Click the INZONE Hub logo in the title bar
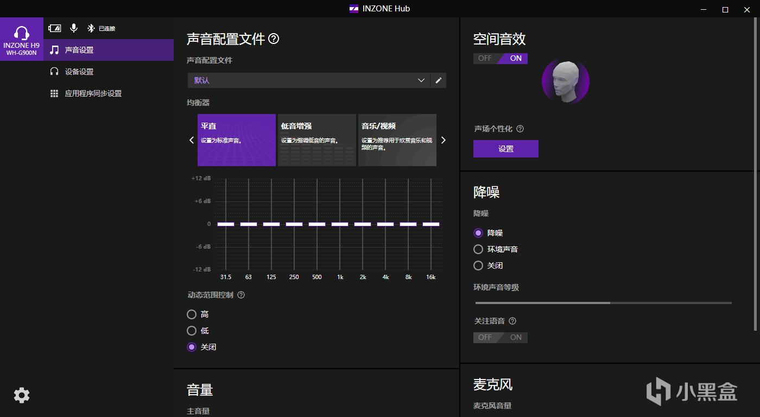This screenshot has width=760, height=417. click(354, 9)
